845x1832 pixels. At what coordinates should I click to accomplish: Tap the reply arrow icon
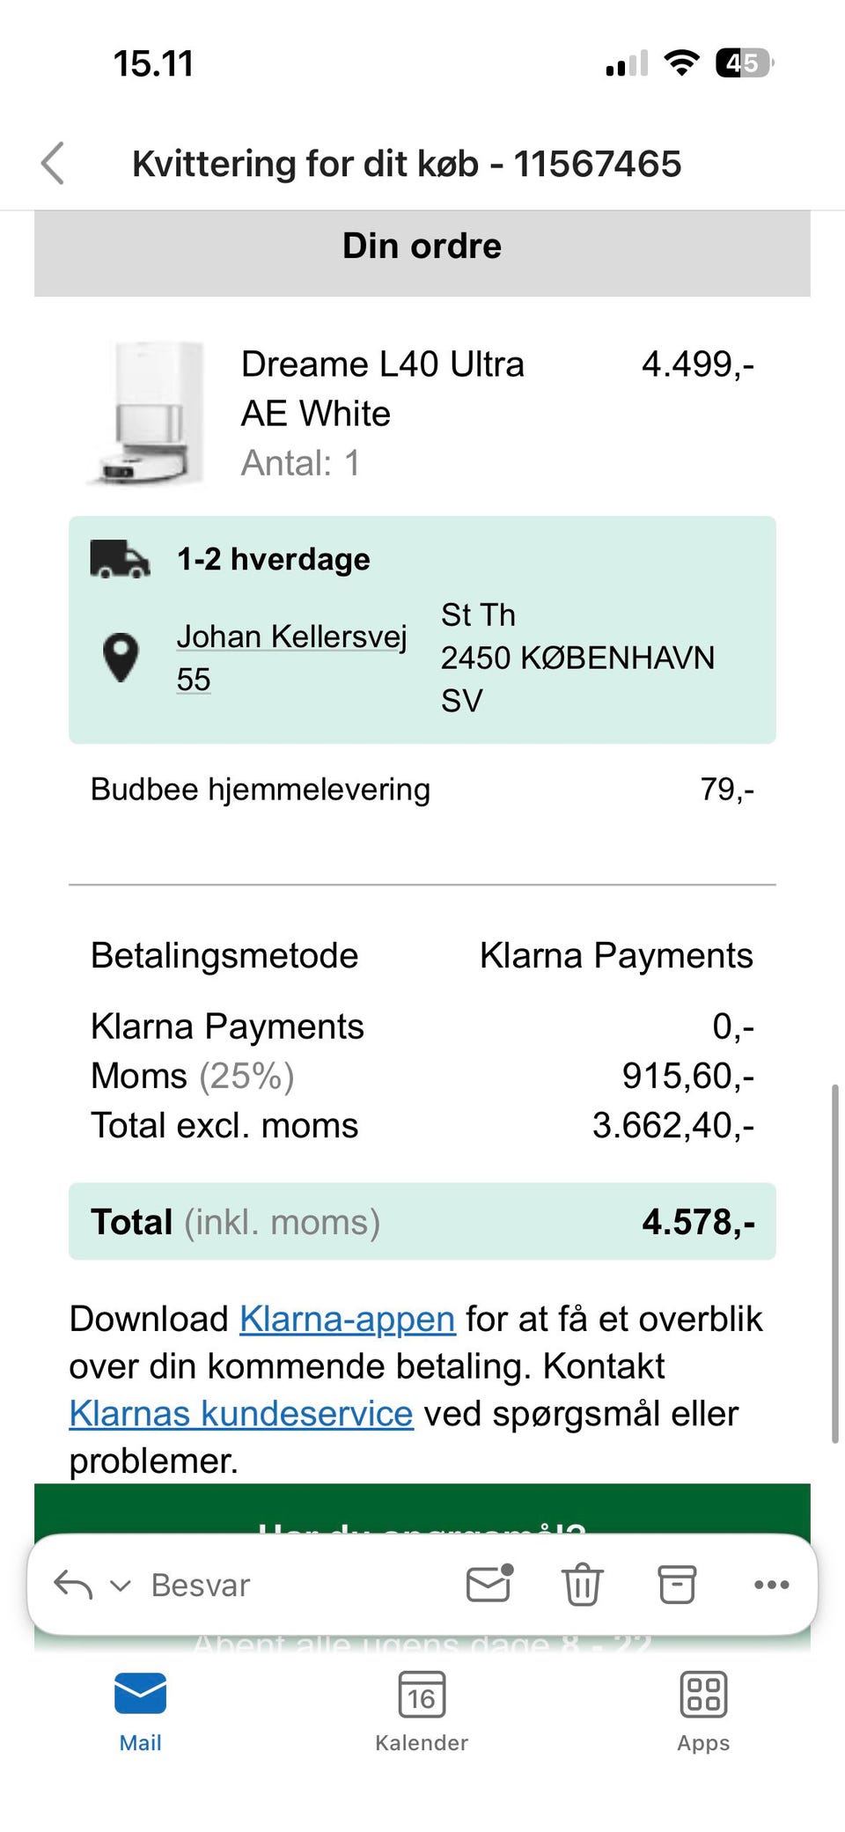click(73, 1585)
